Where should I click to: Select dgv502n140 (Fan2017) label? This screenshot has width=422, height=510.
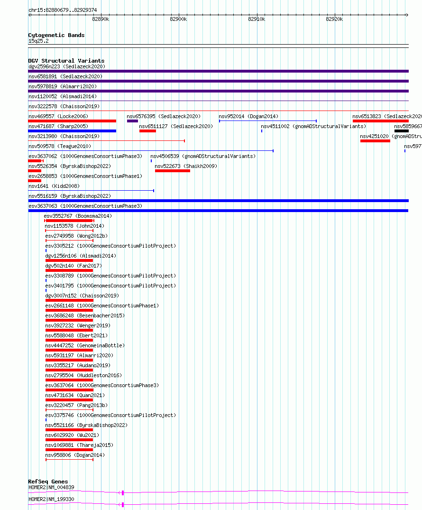click(73, 266)
